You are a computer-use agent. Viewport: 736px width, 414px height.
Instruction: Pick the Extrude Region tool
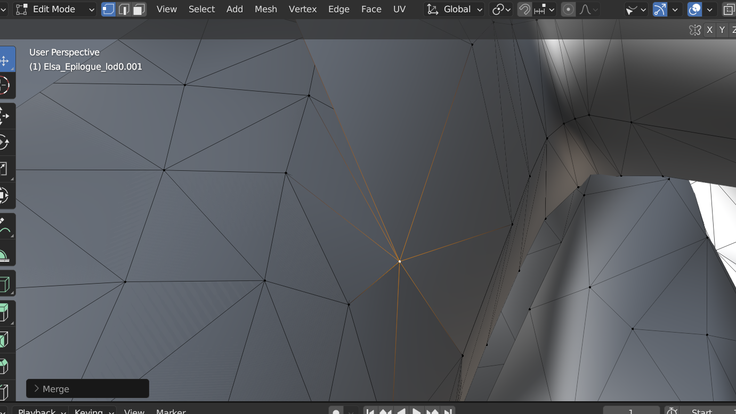(x=5, y=313)
